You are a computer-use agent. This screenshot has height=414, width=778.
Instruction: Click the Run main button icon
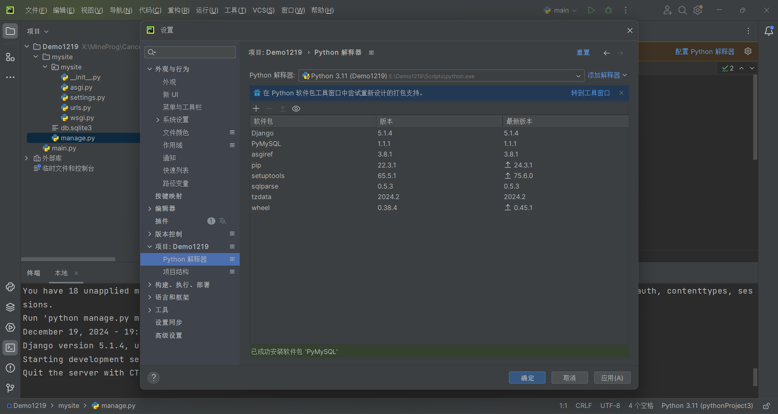(591, 10)
